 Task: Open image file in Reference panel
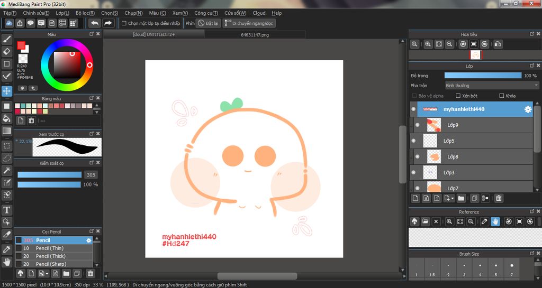(x=425, y=221)
